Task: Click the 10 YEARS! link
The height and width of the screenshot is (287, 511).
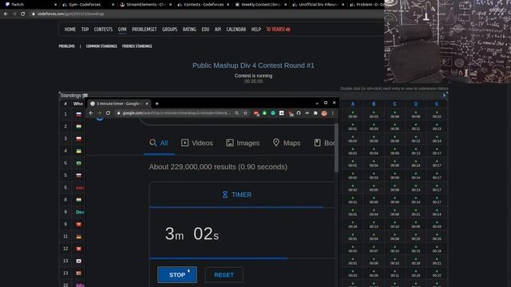Action: 278,29
